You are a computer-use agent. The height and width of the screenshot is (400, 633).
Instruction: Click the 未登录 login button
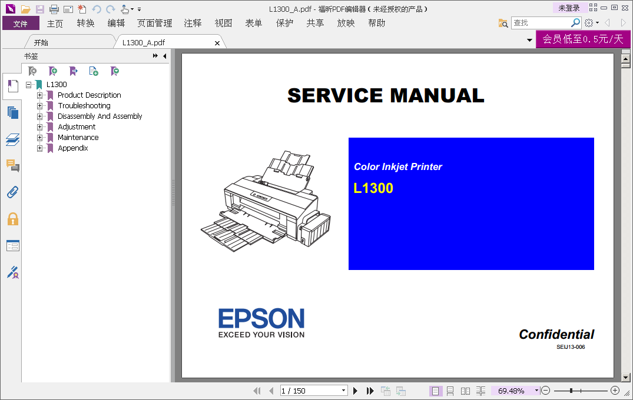(569, 8)
